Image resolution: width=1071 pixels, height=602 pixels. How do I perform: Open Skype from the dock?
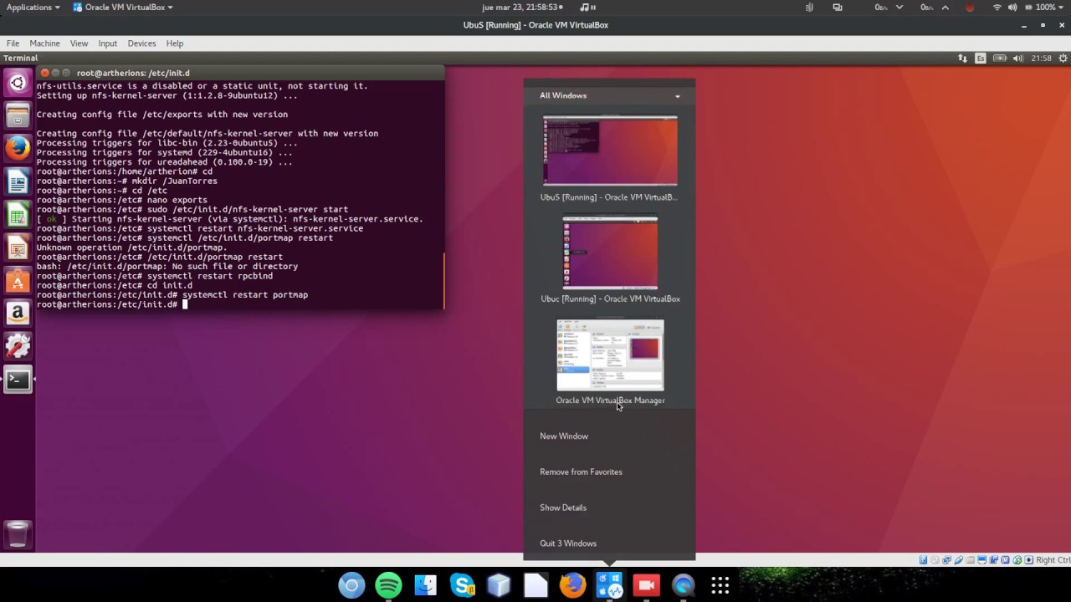pyautogui.click(x=463, y=585)
